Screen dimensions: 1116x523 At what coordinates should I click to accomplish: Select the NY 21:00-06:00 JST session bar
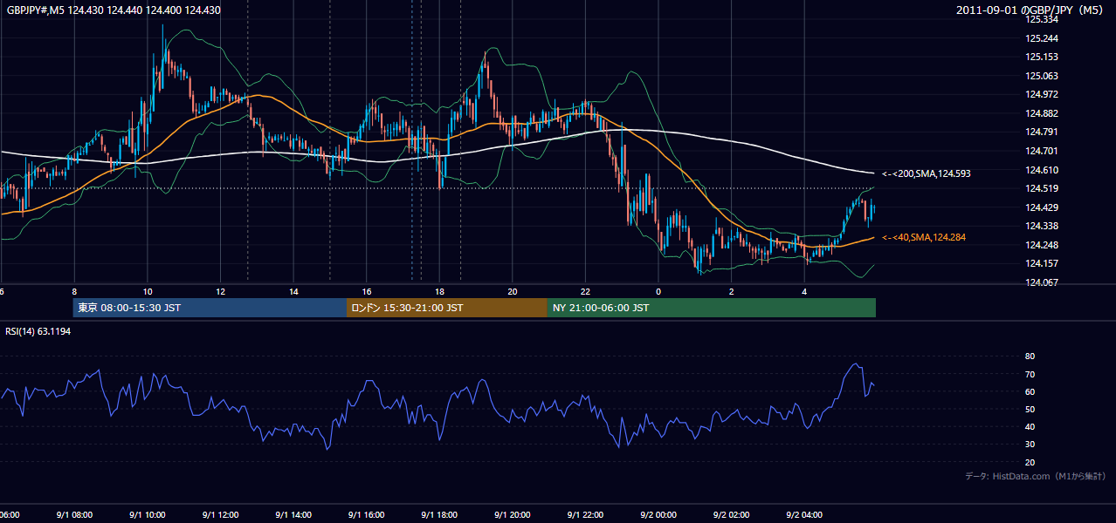tap(712, 308)
